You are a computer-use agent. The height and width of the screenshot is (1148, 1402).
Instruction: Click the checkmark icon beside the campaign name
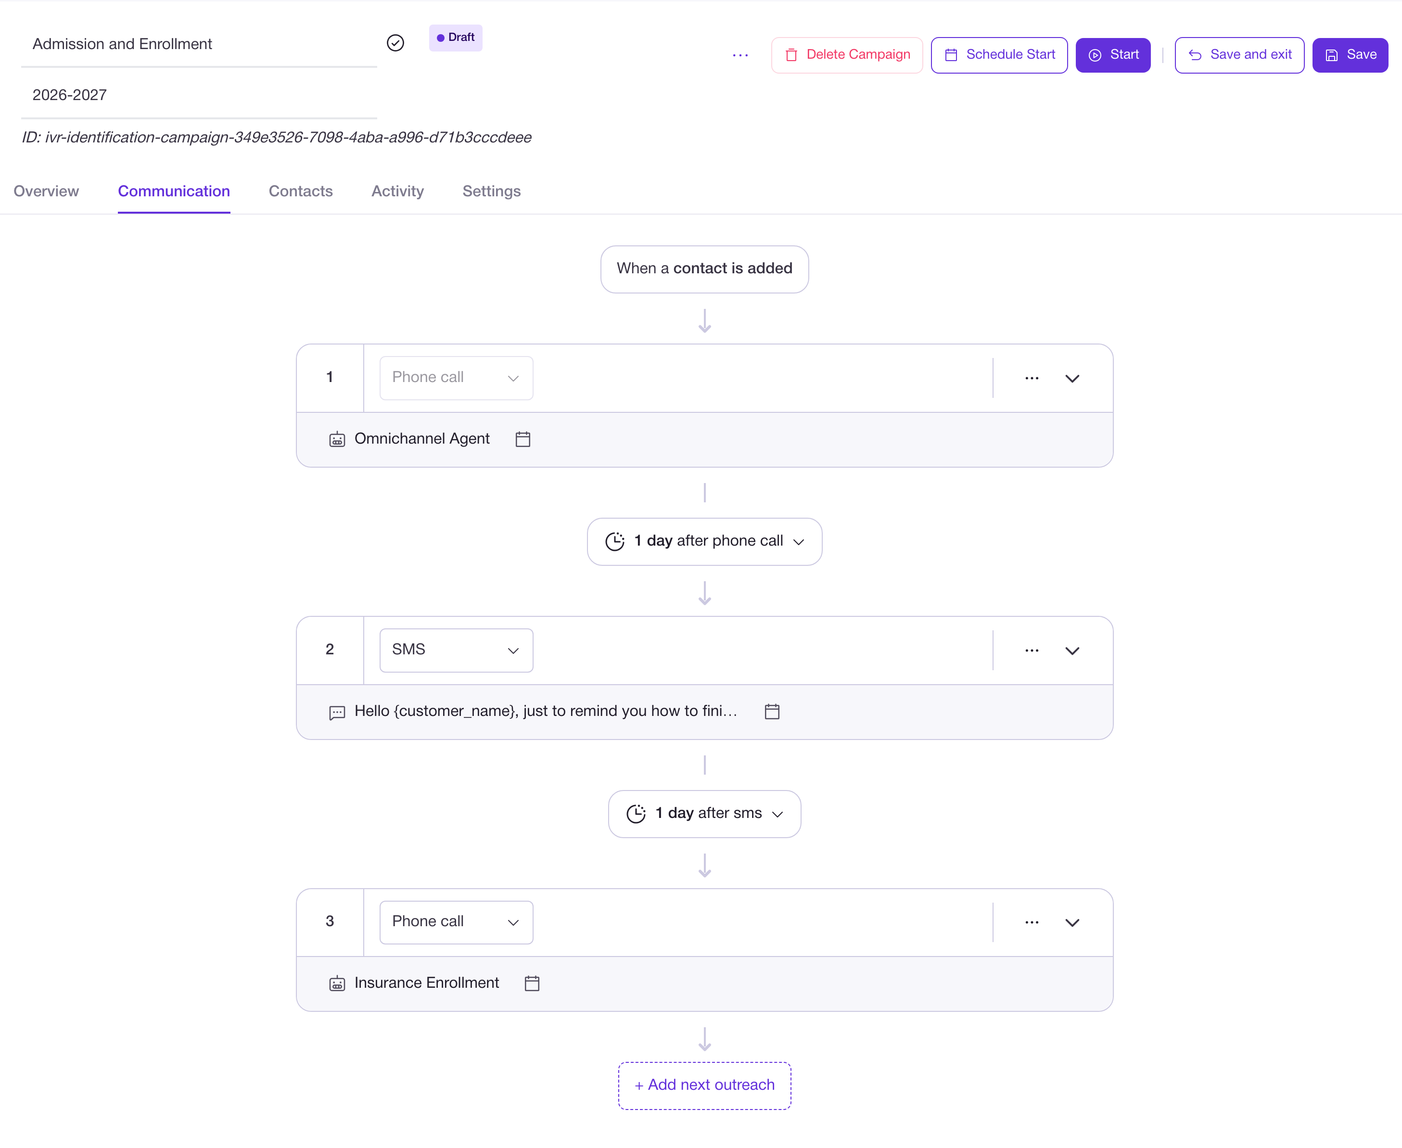(x=395, y=42)
